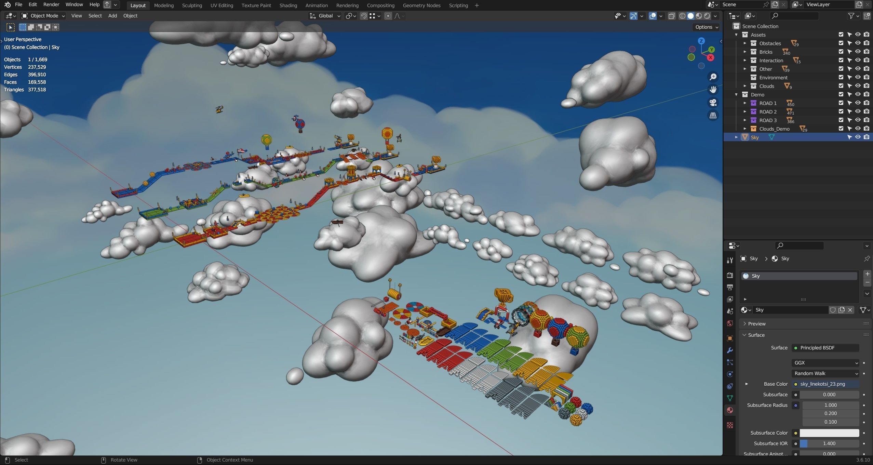Open GGX distribution dropdown
Screen dimensions: 873x465
pyautogui.click(x=825, y=363)
